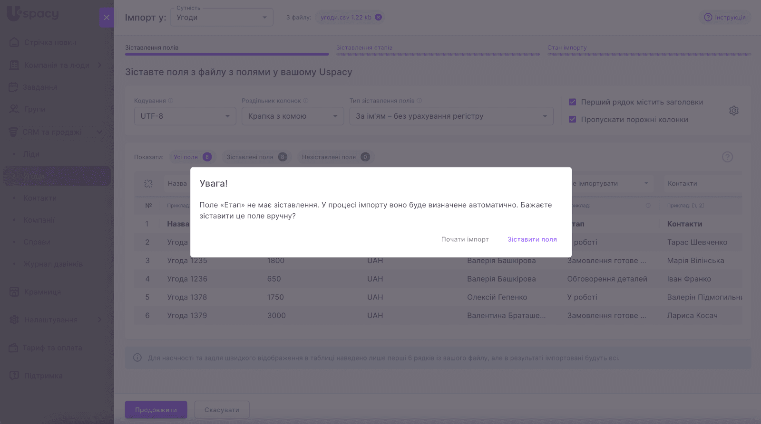
Task: Toggle 'Пропускати порожні колонки' checkbox
Action: point(573,120)
